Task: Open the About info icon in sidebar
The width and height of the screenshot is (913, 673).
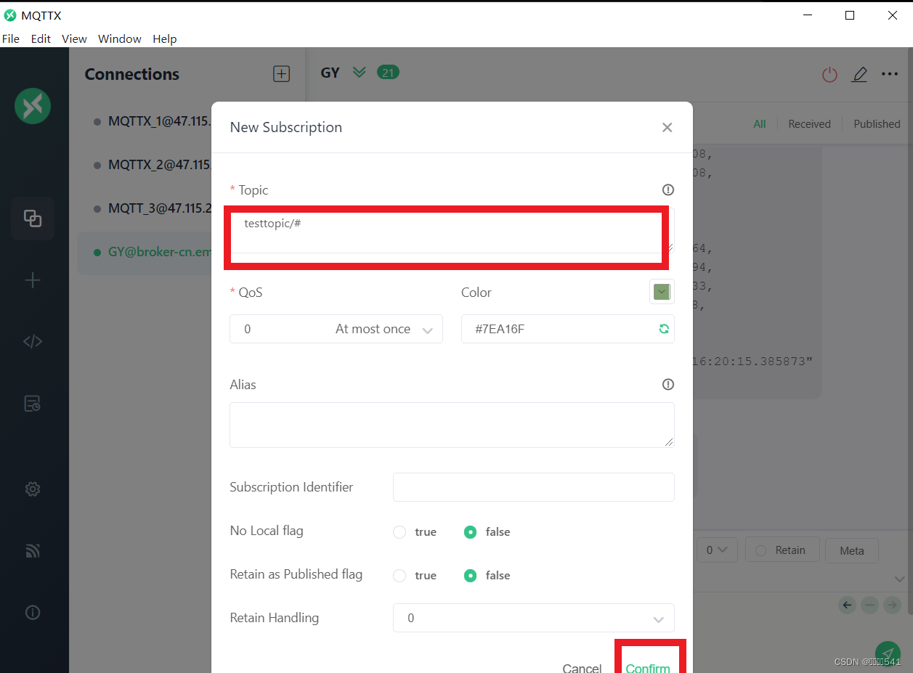Action: 33,613
